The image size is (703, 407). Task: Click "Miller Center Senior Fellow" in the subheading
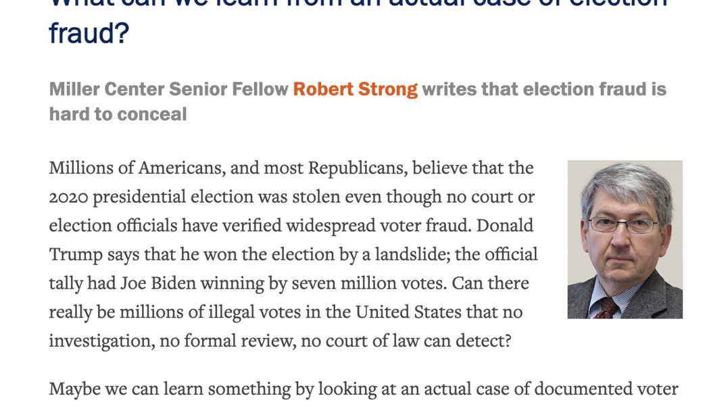pos(168,89)
